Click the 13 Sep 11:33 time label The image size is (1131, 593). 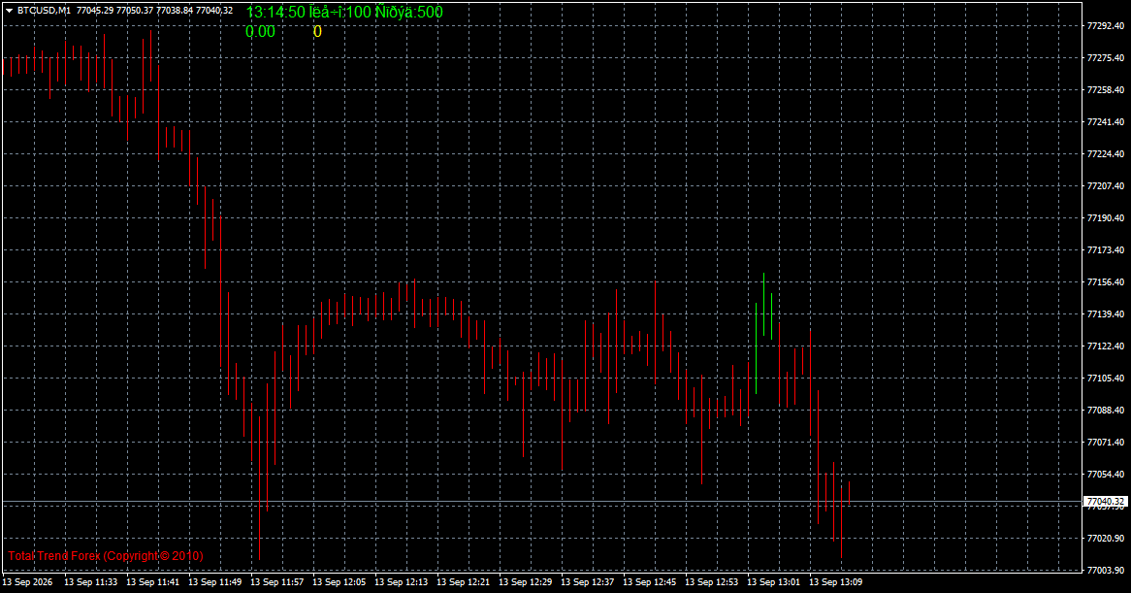point(91,582)
